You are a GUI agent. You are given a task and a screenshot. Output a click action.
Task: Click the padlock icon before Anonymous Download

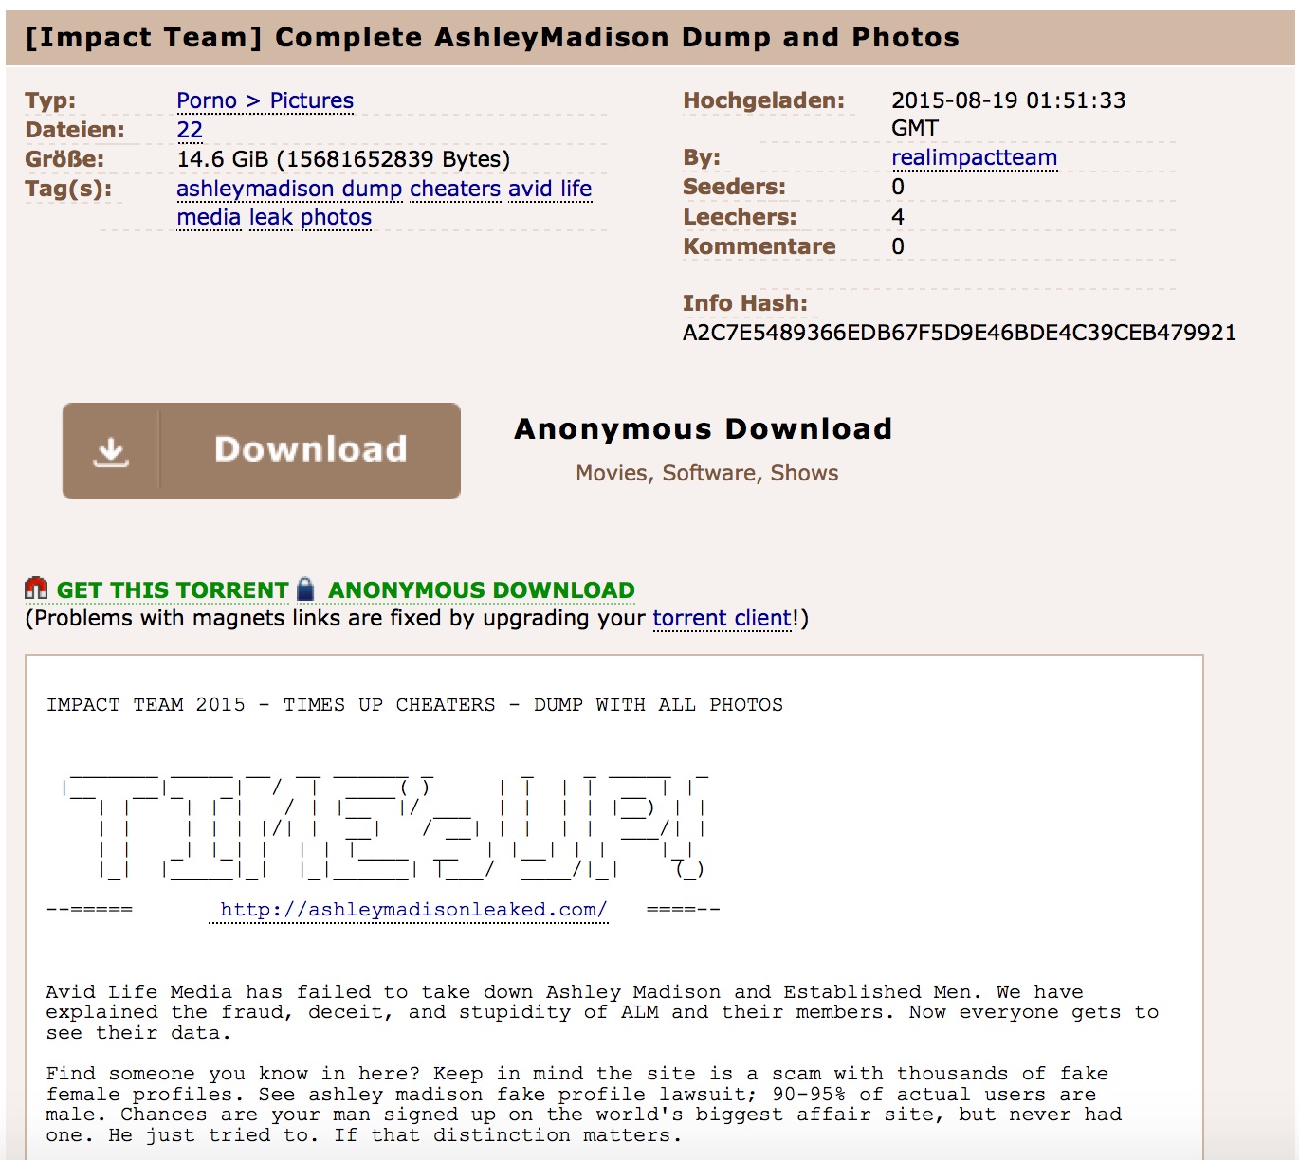pos(305,589)
